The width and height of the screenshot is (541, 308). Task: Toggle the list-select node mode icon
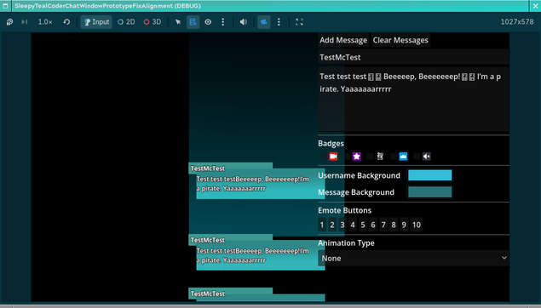[x=193, y=22]
